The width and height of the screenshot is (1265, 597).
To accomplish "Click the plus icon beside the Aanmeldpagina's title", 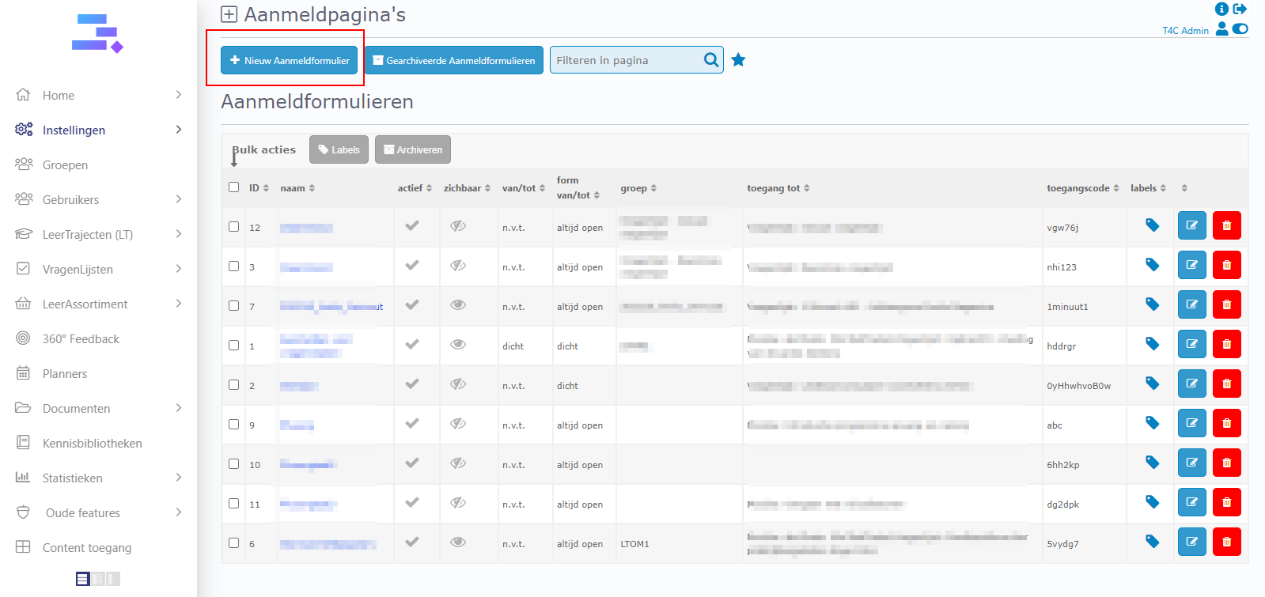I will [x=229, y=14].
